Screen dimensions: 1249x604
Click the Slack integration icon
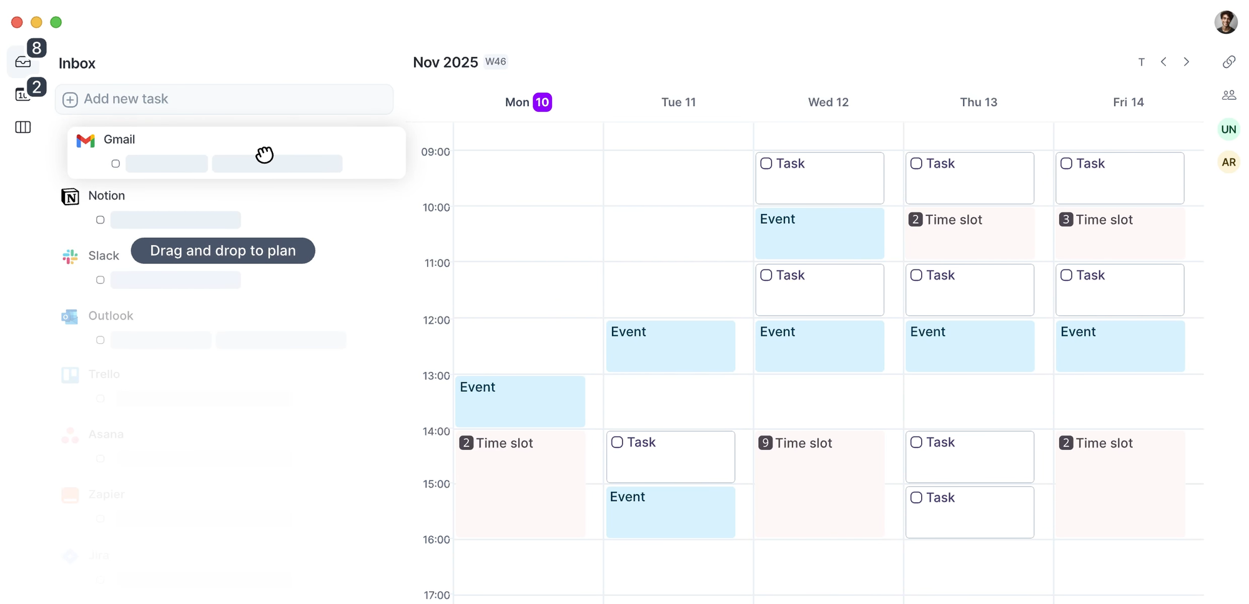point(70,256)
